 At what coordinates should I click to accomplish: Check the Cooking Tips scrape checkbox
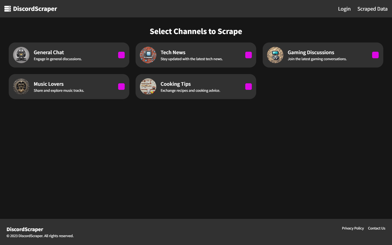pos(248,86)
